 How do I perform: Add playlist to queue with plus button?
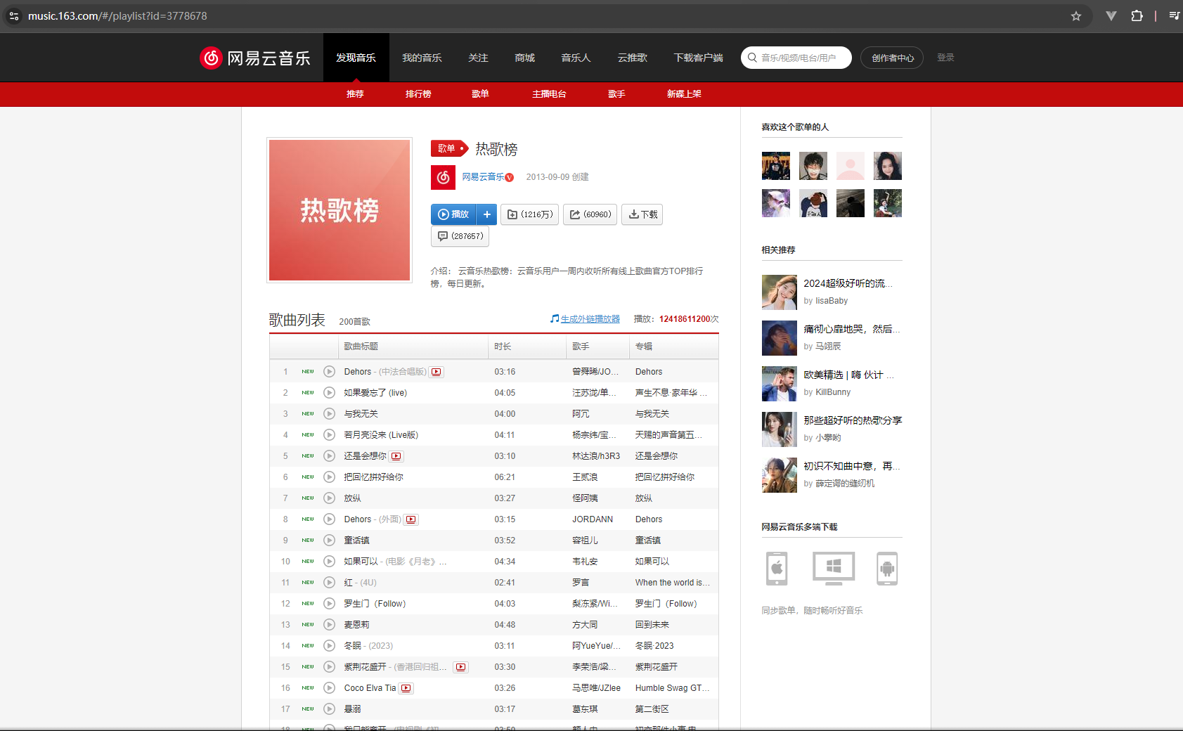pos(486,214)
